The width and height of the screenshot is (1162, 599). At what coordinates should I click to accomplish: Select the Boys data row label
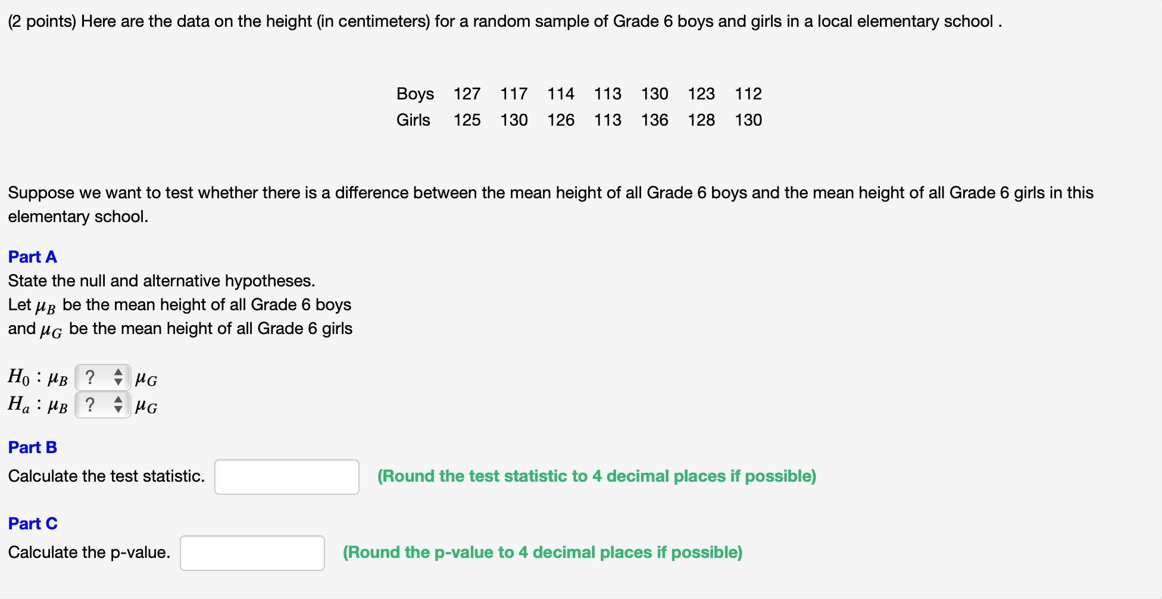pos(415,93)
